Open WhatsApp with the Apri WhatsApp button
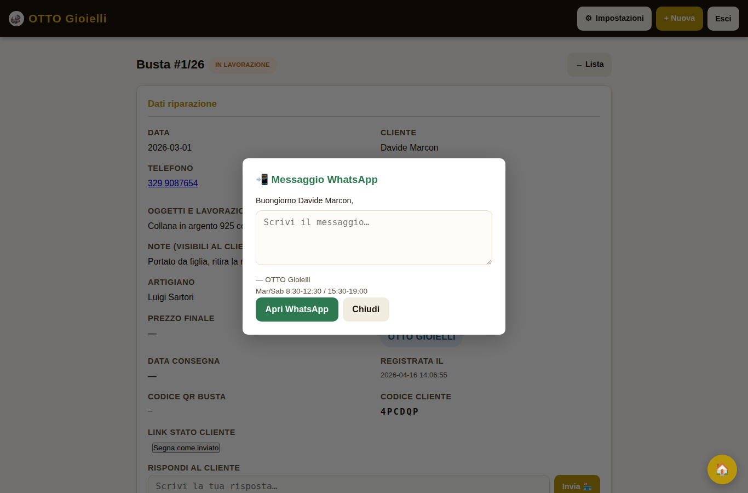Viewport: 748px width, 493px height. (x=297, y=309)
